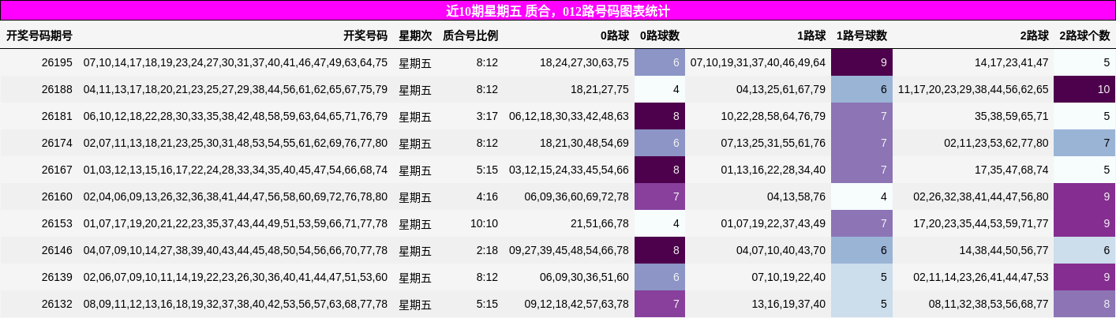Click period number 26146

pos(57,250)
